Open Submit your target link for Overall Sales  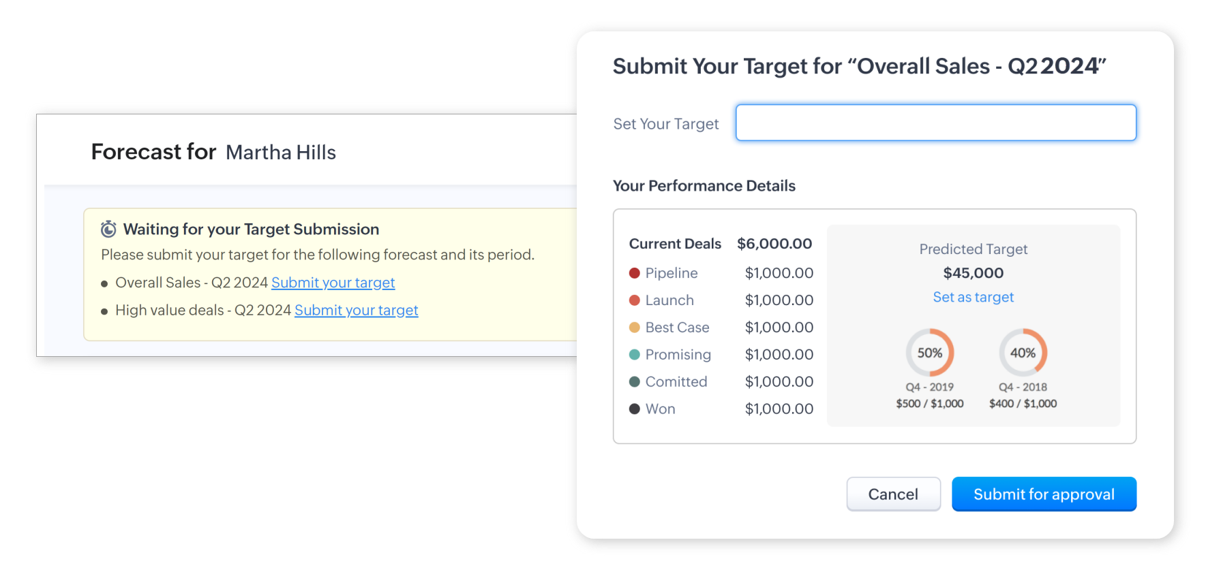tap(333, 283)
